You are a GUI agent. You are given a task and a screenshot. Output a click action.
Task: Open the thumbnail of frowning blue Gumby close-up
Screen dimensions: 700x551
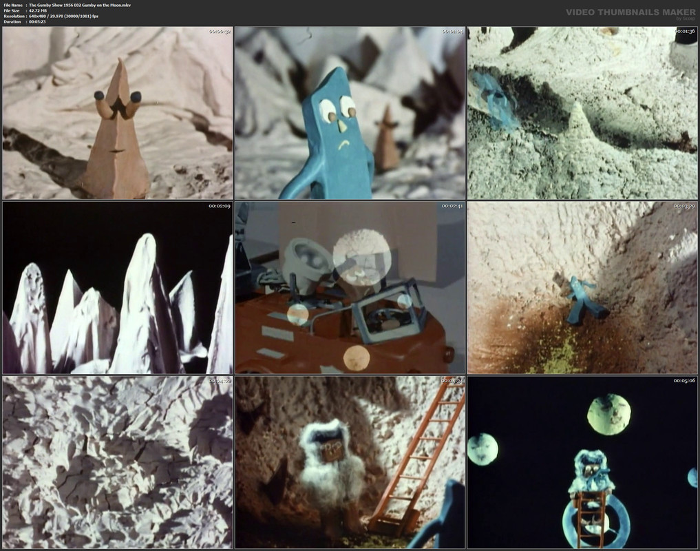click(350, 113)
